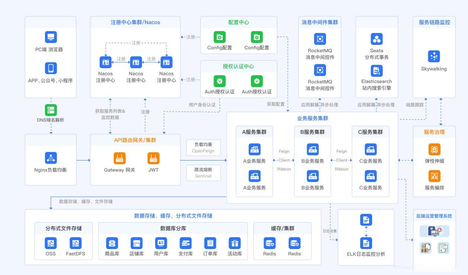The width and height of the screenshot is (468, 275).
Task: Select the Seata 分布式事务 icon
Action: (x=377, y=39)
